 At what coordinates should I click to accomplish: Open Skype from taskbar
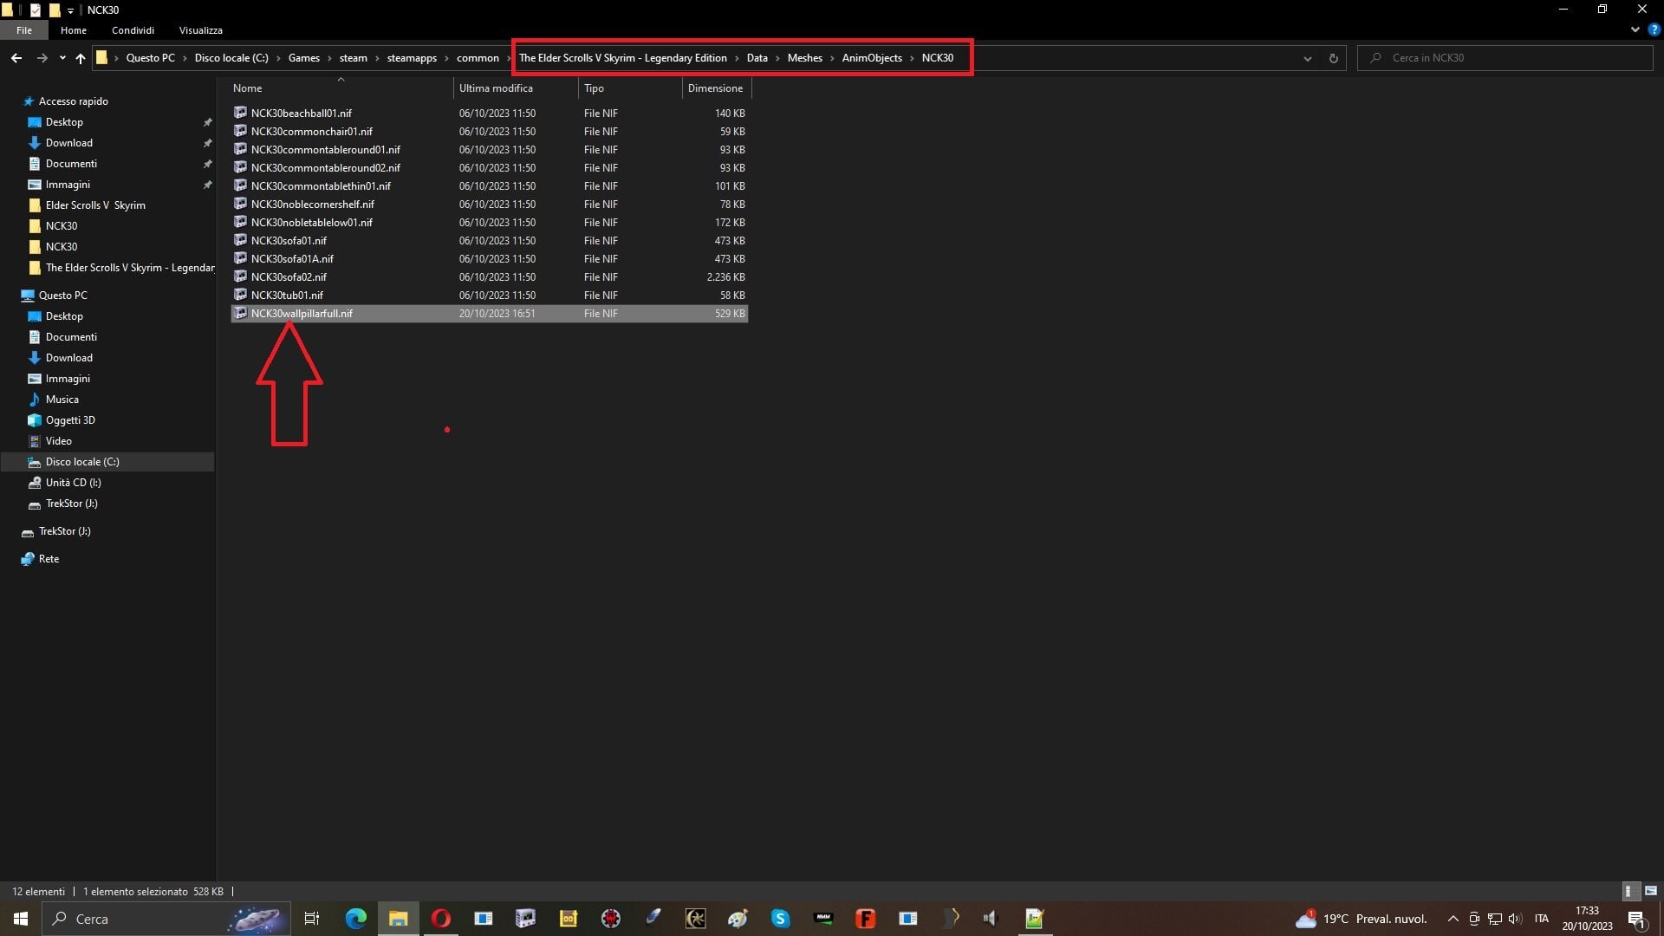click(x=780, y=919)
